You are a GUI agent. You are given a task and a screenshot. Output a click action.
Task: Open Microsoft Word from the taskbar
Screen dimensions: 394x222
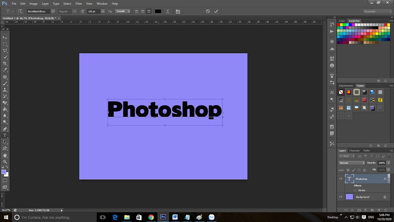tap(175, 217)
